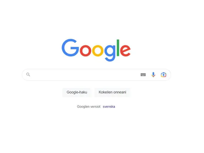Click the Kokeilen onneani button
Image resolution: width=204 pixels, height=153 pixels.
point(112,92)
